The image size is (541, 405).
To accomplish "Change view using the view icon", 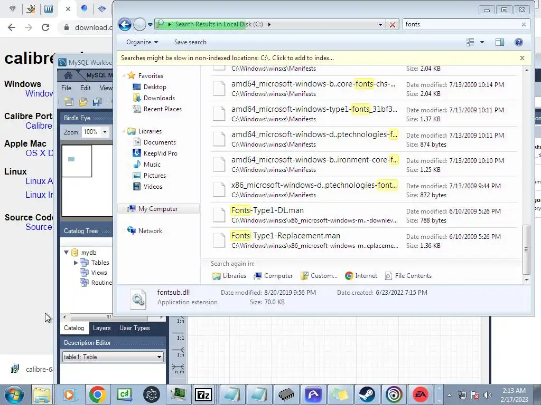I will click(470, 42).
